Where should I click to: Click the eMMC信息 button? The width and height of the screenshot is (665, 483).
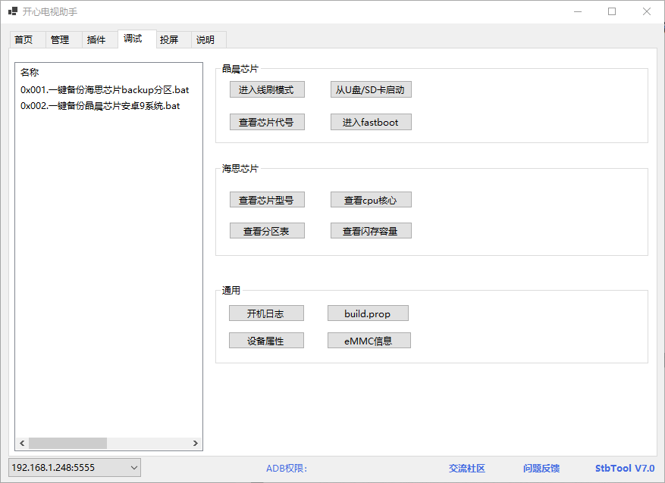click(369, 341)
